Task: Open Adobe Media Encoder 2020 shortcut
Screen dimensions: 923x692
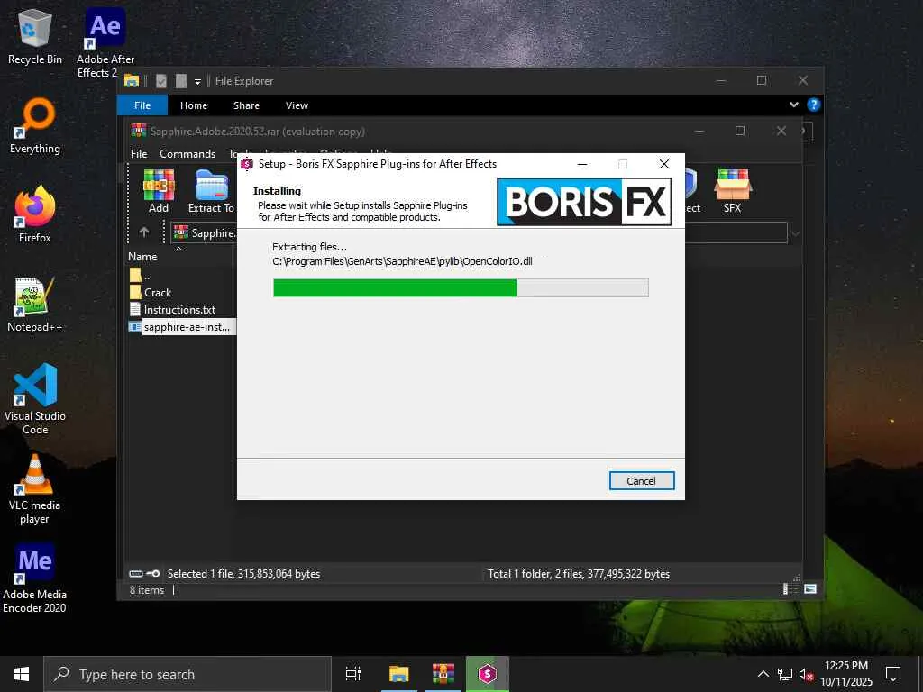Action: pyautogui.click(x=35, y=578)
